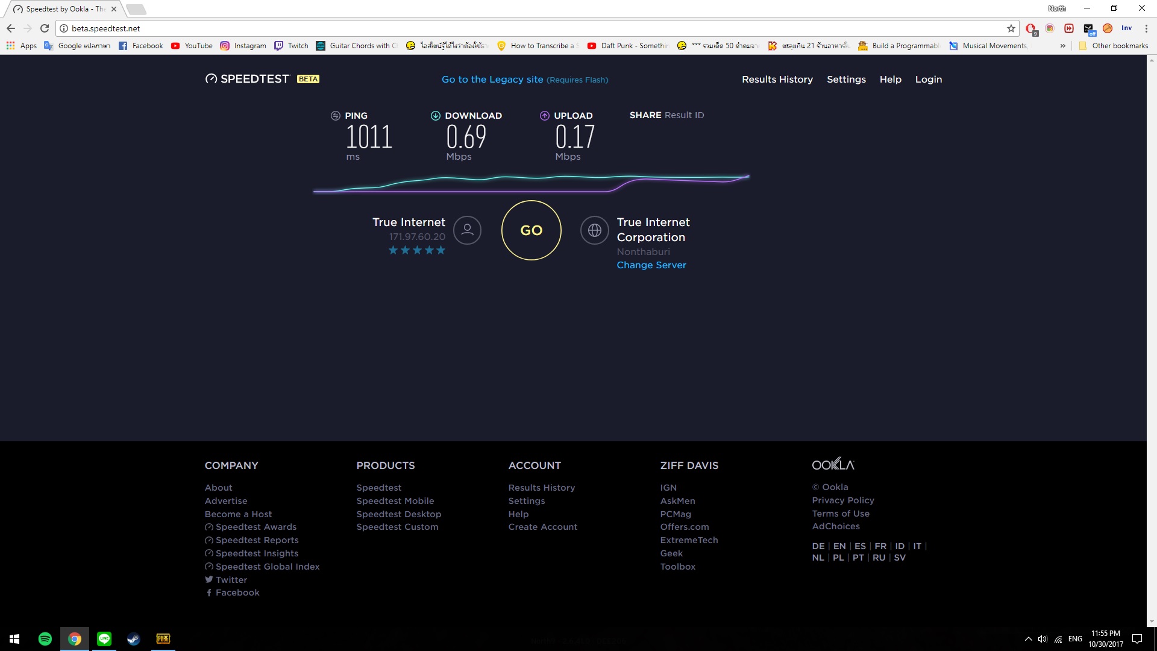Switch language to FR in footer

[880, 546]
